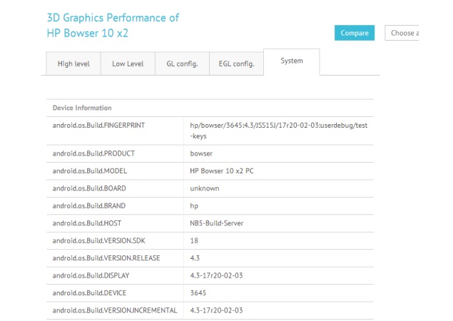Open the EGL config. tab
The width and height of the screenshot is (453, 321).
pos(236,63)
